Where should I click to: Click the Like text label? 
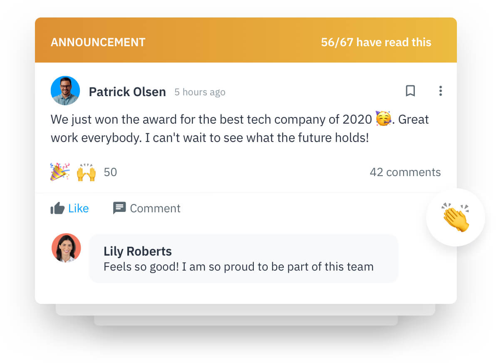click(79, 208)
